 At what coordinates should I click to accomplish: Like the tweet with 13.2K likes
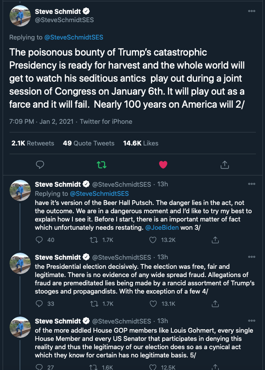(153, 240)
